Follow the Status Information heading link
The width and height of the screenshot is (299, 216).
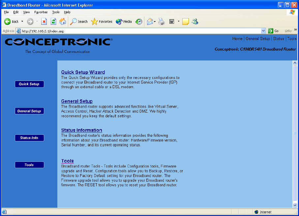[81, 130]
